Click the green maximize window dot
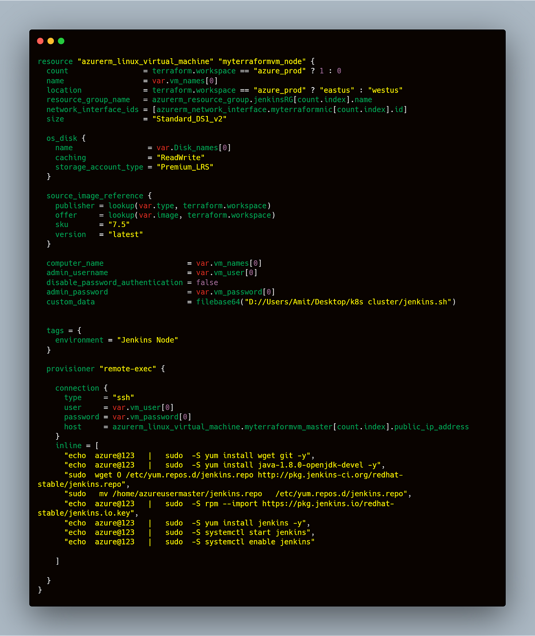 point(61,41)
